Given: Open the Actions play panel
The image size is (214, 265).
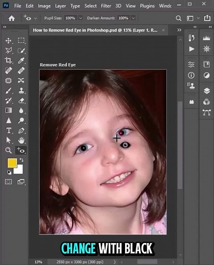Looking at the screenshot, I should coord(192,49).
